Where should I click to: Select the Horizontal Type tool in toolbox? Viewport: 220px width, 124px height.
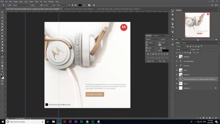(2, 54)
